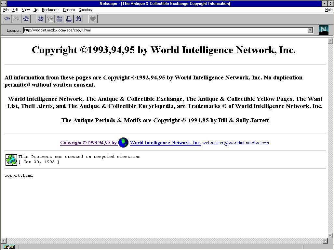Reload the page with the Reload icon

pos(40,19)
